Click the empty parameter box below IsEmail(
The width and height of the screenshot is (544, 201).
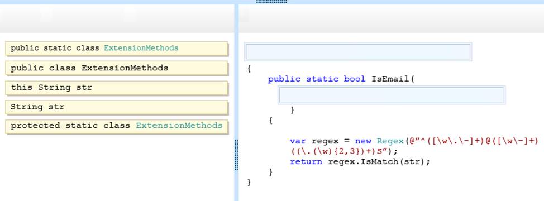coord(392,95)
